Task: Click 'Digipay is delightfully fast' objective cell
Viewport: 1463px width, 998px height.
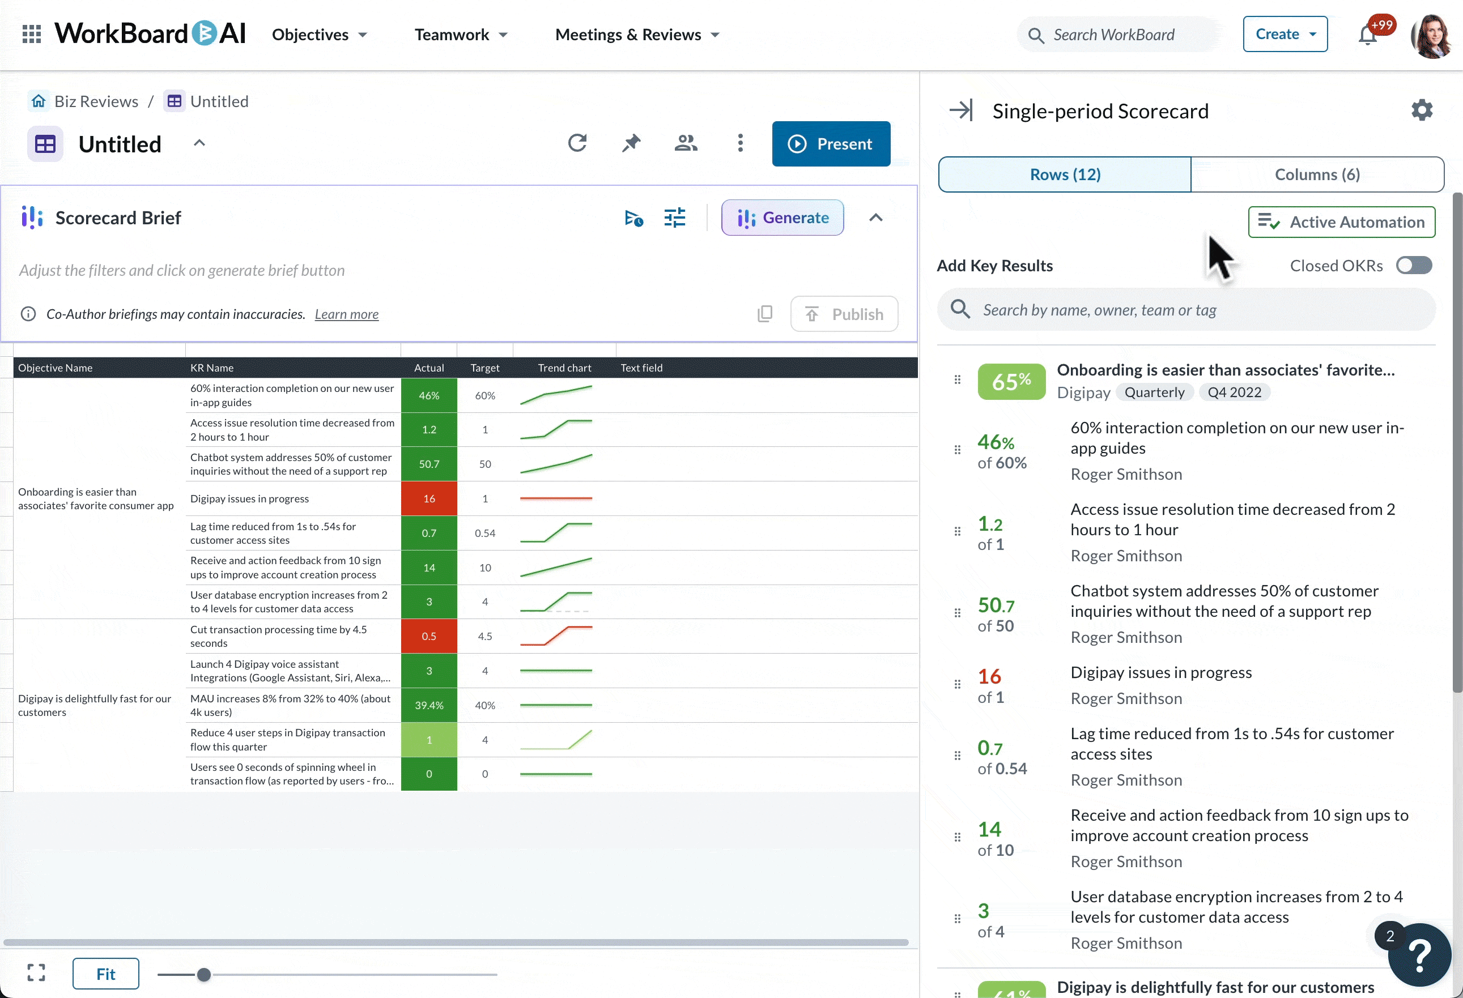Action: [100, 705]
